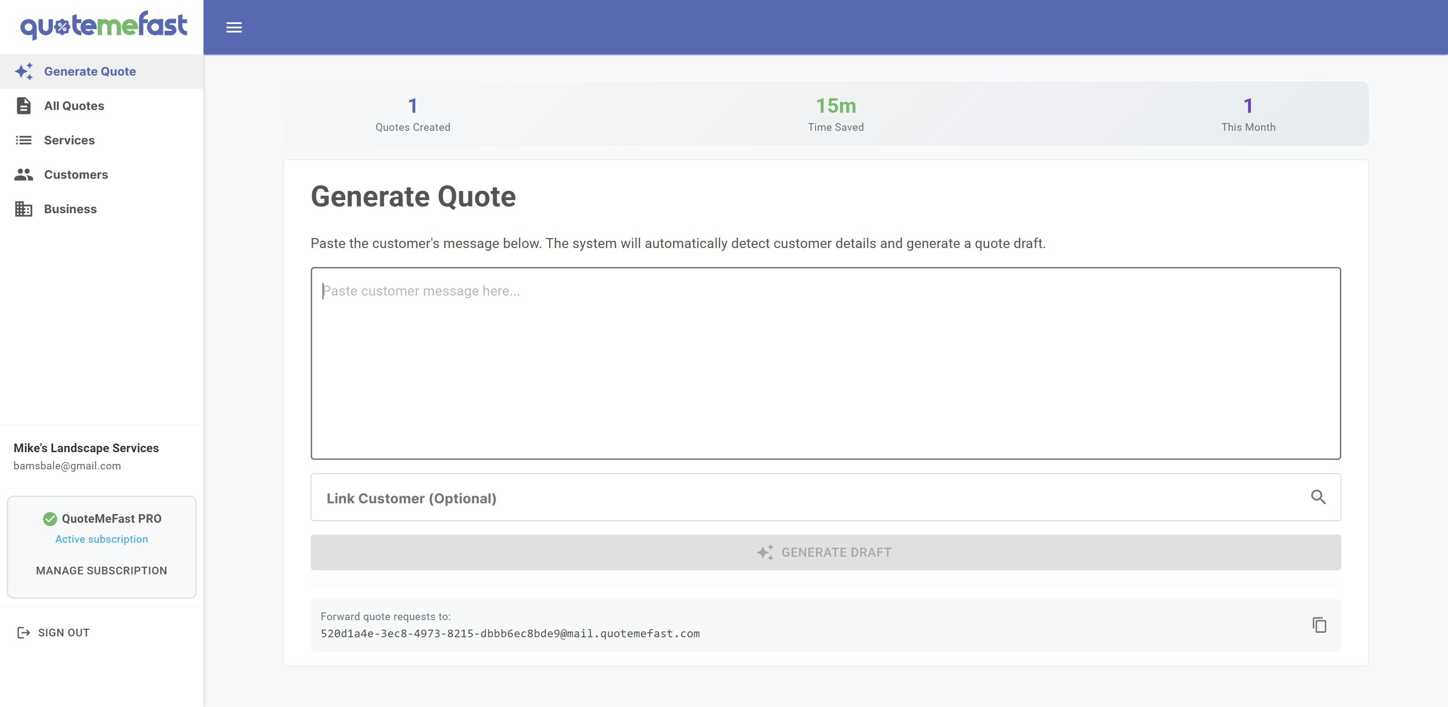
Task: Click the Link Customer (Optional) field
Action: (825, 497)
